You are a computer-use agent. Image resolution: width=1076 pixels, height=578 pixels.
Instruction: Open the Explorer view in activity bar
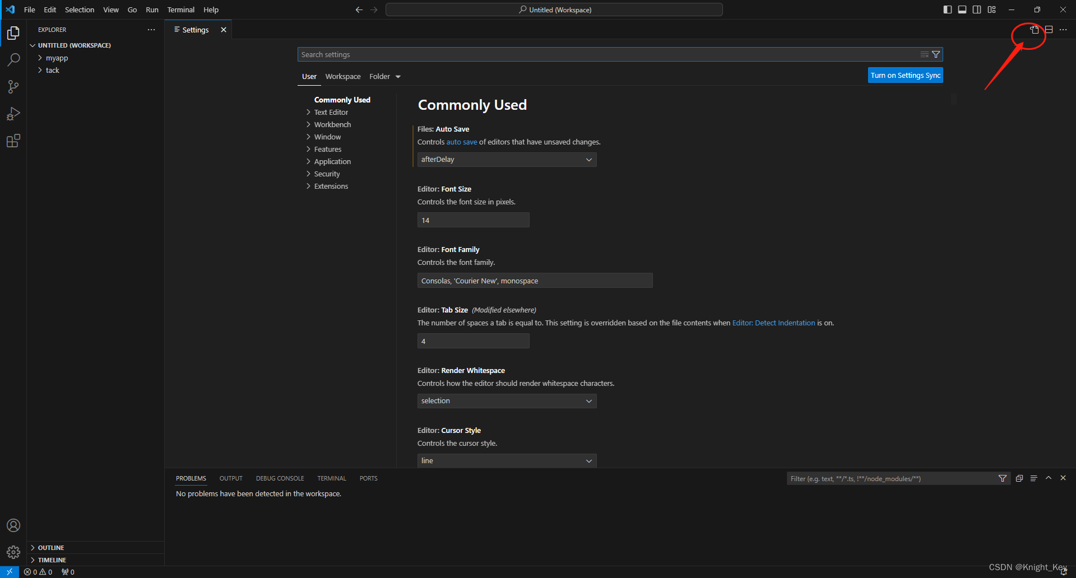13,33
